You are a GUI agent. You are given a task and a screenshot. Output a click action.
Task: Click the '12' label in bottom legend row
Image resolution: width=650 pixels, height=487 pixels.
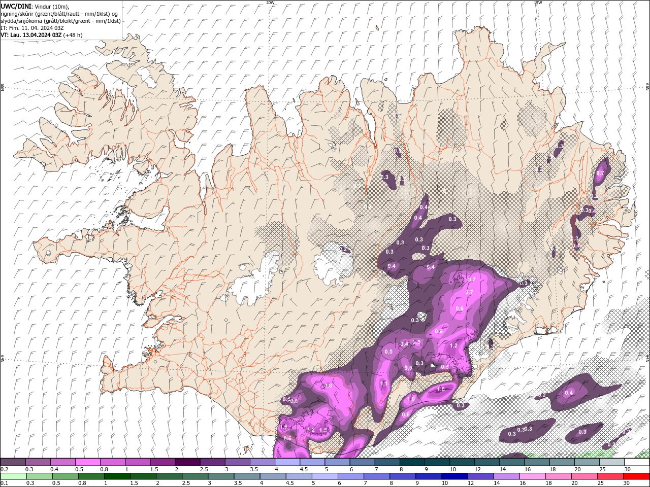point(471,483)
